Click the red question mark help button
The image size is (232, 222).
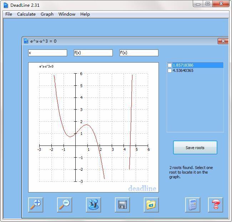pos(216,205)
